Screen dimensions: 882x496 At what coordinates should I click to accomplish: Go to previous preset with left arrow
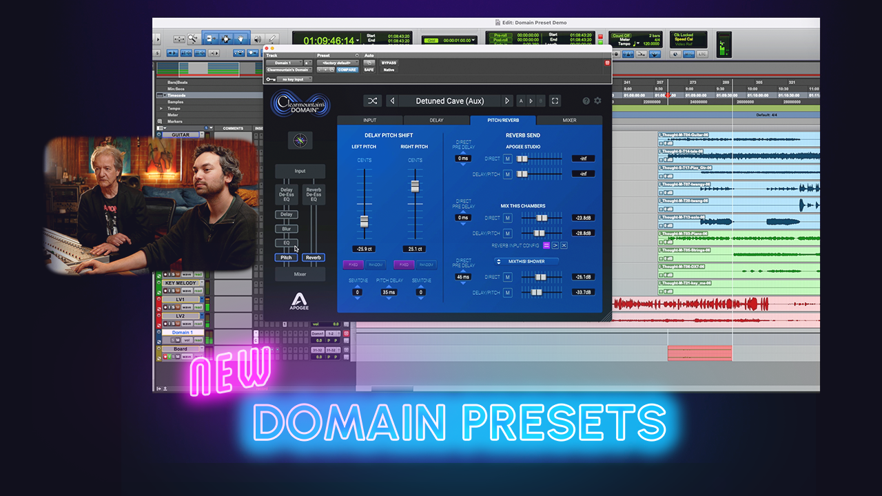pyautogui.click(x=392, y=101)
